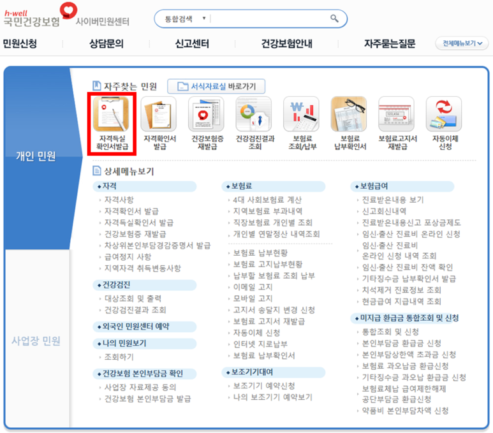Open 보험료 납부현황 link

click(260, 253)
